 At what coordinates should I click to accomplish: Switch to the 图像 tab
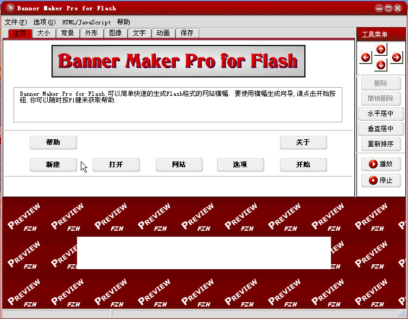(x=115, y=33)
